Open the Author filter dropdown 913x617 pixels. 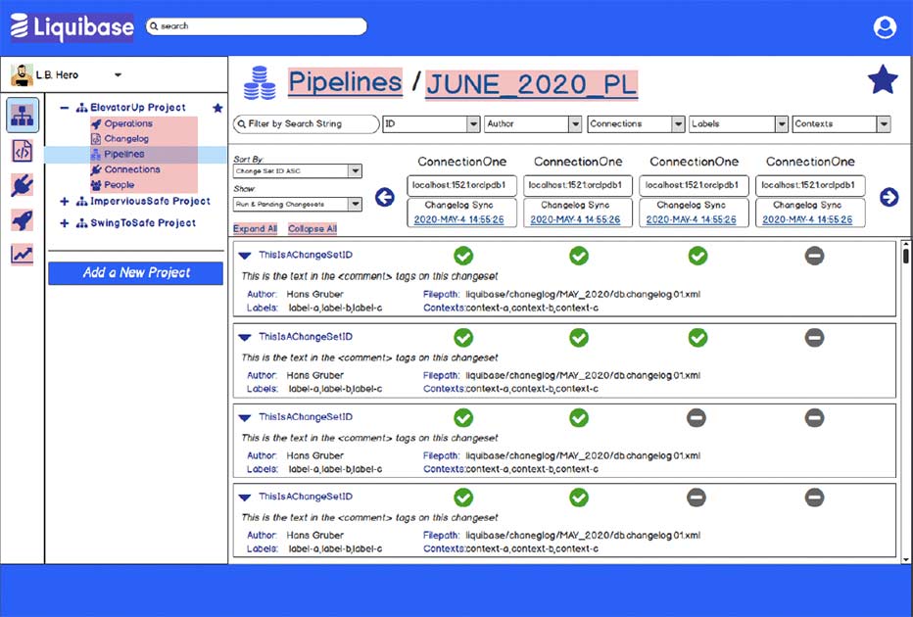[x=533, y=124]
